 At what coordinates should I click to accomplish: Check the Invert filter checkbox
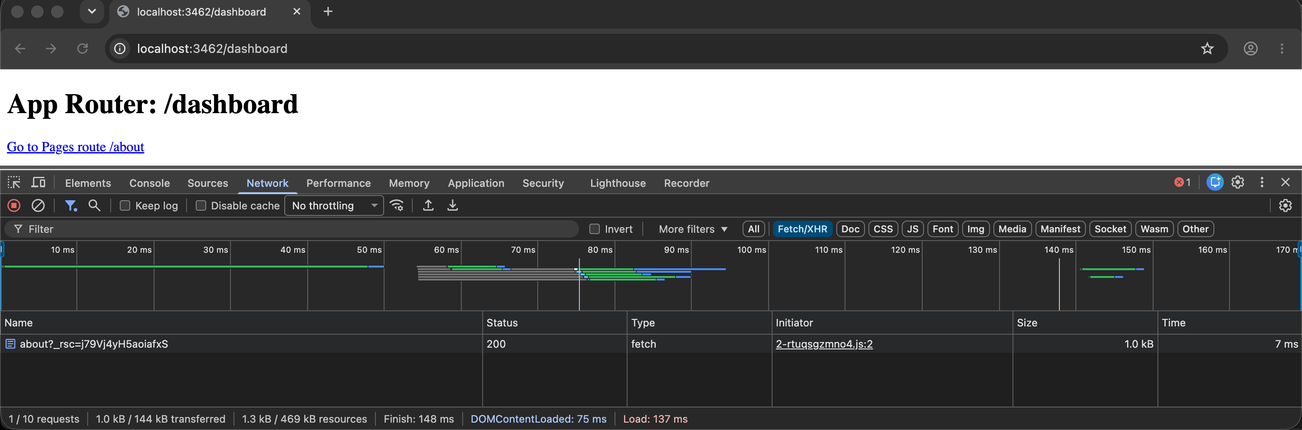595,228
